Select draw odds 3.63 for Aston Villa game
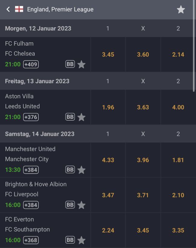The width and height of the screenshot is (196, 248). (143, 107)
